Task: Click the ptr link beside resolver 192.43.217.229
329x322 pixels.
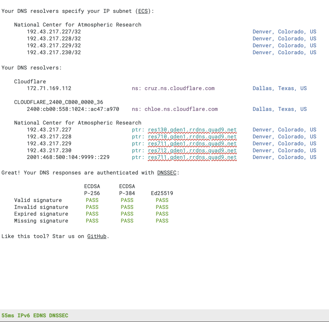Action: click(192, 144)
